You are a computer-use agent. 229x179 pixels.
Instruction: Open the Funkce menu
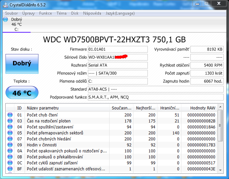click(x=45, y=13)
